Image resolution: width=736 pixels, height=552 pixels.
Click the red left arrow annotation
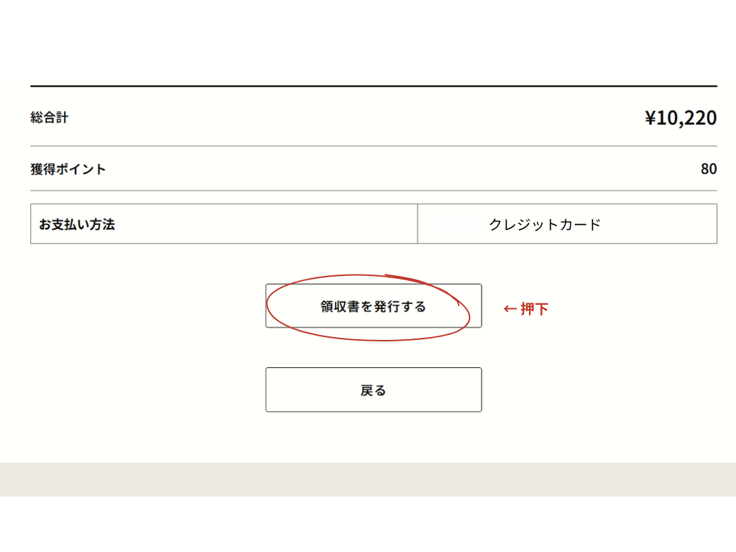510,309
